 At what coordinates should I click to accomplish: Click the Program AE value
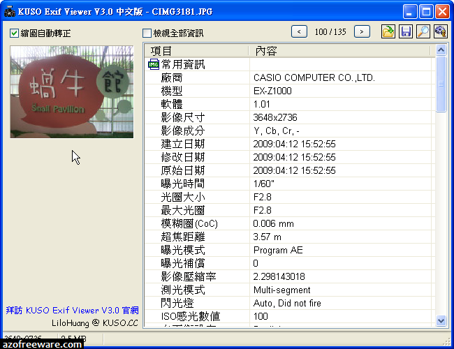coord(278,250)
